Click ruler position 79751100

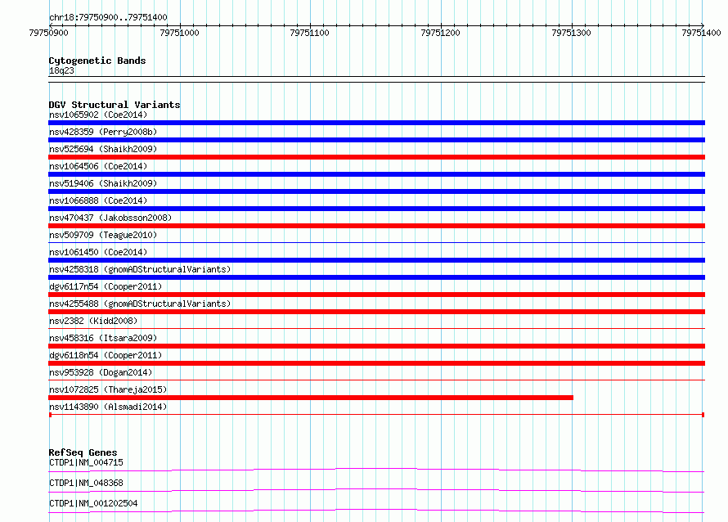[309, 33]
